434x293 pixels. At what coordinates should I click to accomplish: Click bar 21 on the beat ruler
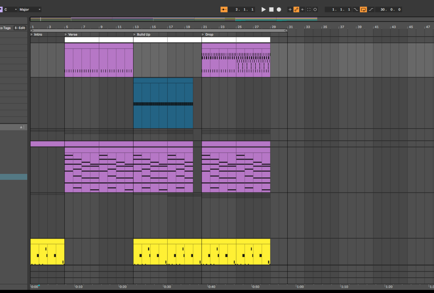pyautogui.click(x=205, y=27)
